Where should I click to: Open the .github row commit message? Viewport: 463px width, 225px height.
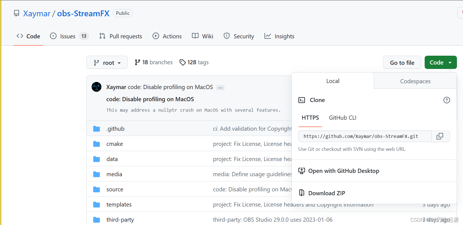[x=252, y=129]
